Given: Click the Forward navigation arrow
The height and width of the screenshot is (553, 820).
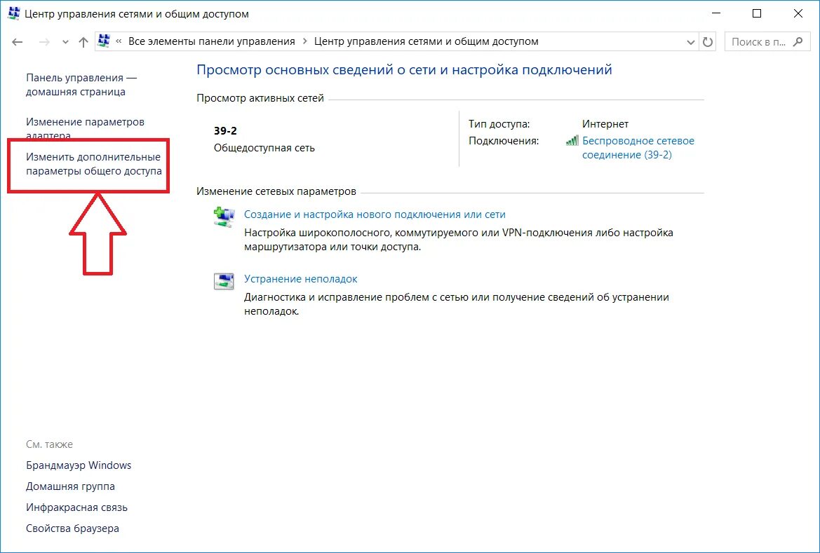Looking at the screenshot, I should 44,42.
